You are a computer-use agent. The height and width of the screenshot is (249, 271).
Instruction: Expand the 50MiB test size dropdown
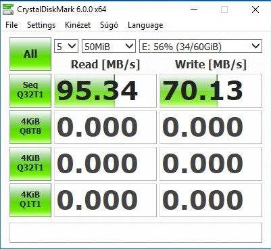click(x=109, y=46)
